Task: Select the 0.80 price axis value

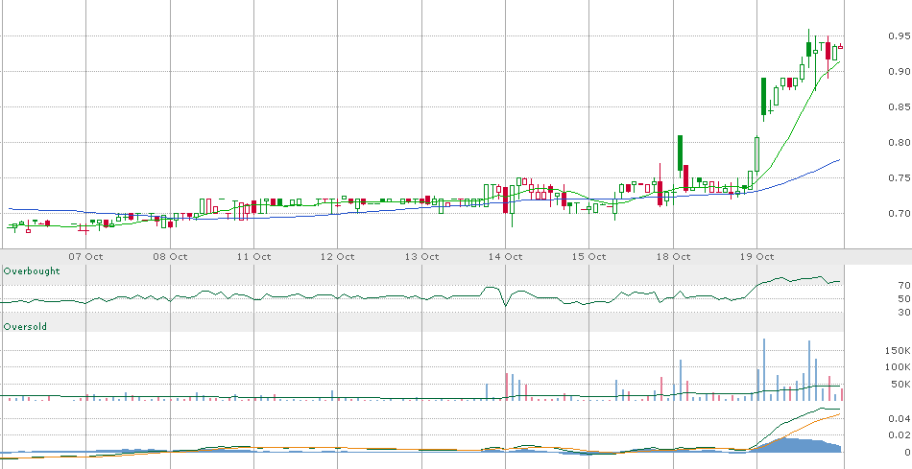Action: (x=899, y=142)
